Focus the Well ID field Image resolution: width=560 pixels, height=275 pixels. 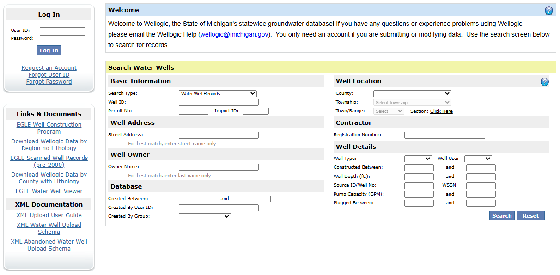(x=219, y=103)
